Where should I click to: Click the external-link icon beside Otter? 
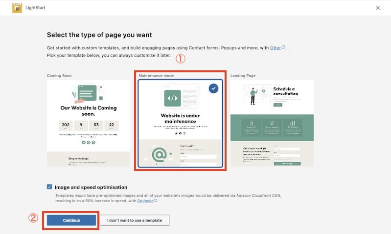(283, 47)
